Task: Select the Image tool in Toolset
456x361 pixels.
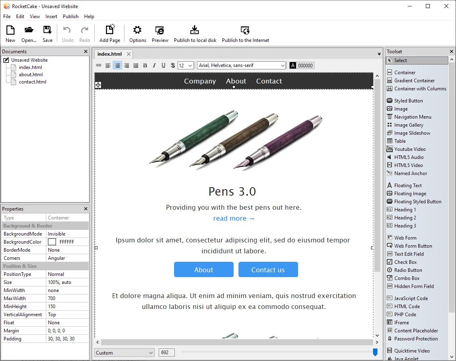Action: coord(401,109)
